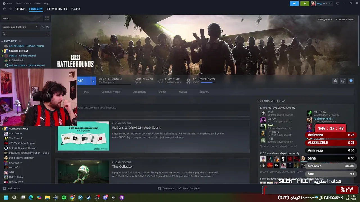Open the Games menu
The height and width of the screenshot is (202, 360).
[x=37, y=3]
